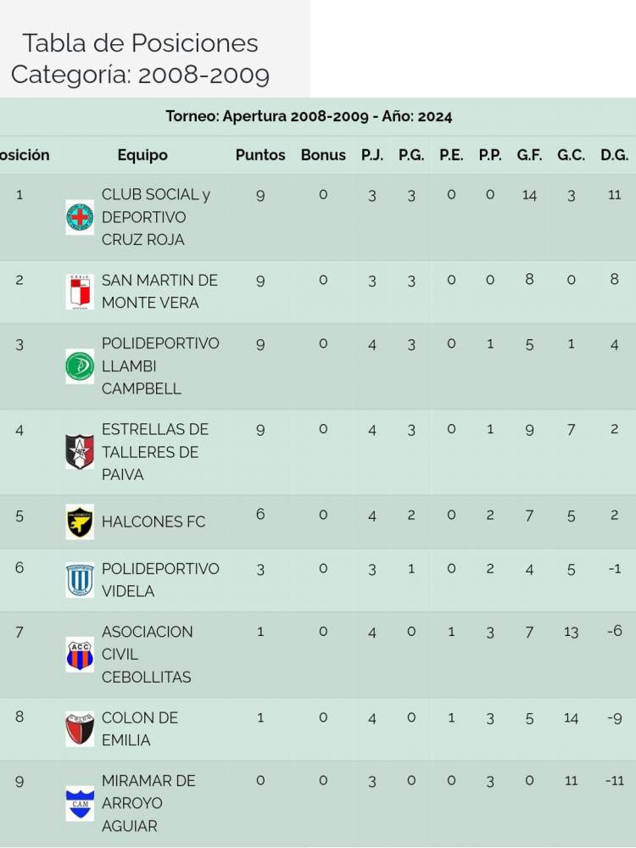Click the Equipo column header
The image size is (636, 848).
tap(142, 155)
